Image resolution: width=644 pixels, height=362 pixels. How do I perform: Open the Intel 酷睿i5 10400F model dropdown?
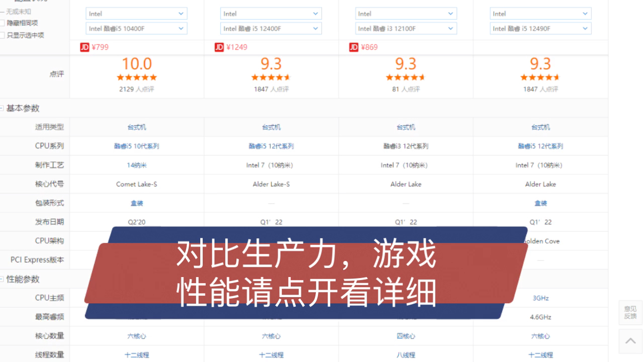[x=136, y=29]
